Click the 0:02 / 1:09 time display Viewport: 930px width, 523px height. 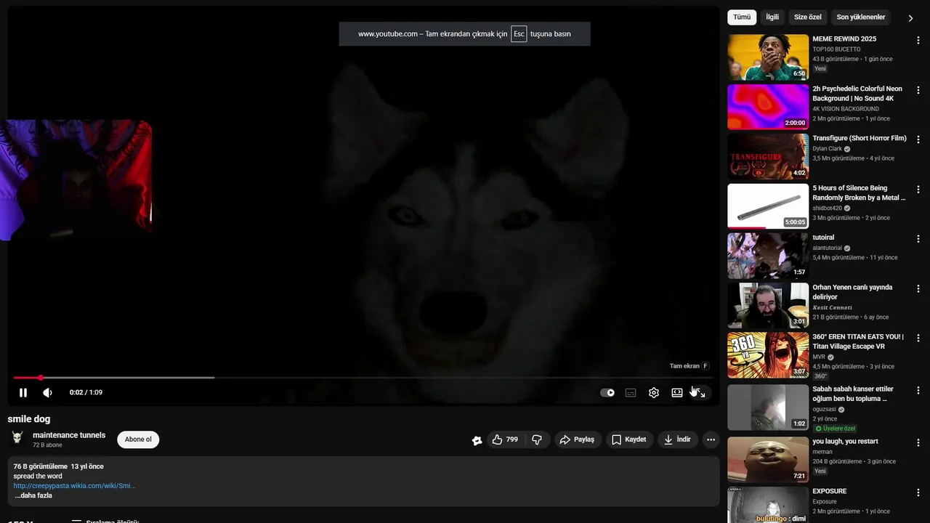click(86, 393)
